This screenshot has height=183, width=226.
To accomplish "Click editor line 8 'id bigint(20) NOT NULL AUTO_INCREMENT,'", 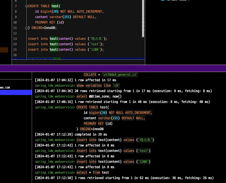I will pyautogui.click(x=69, y=12).
